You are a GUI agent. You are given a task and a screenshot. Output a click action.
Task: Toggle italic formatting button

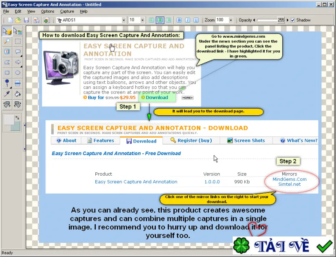coord(187,20)
